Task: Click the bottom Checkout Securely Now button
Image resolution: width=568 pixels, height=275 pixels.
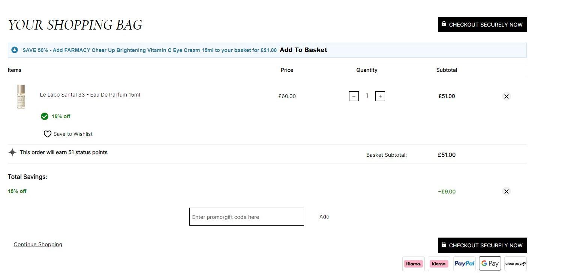Action: 482,245
